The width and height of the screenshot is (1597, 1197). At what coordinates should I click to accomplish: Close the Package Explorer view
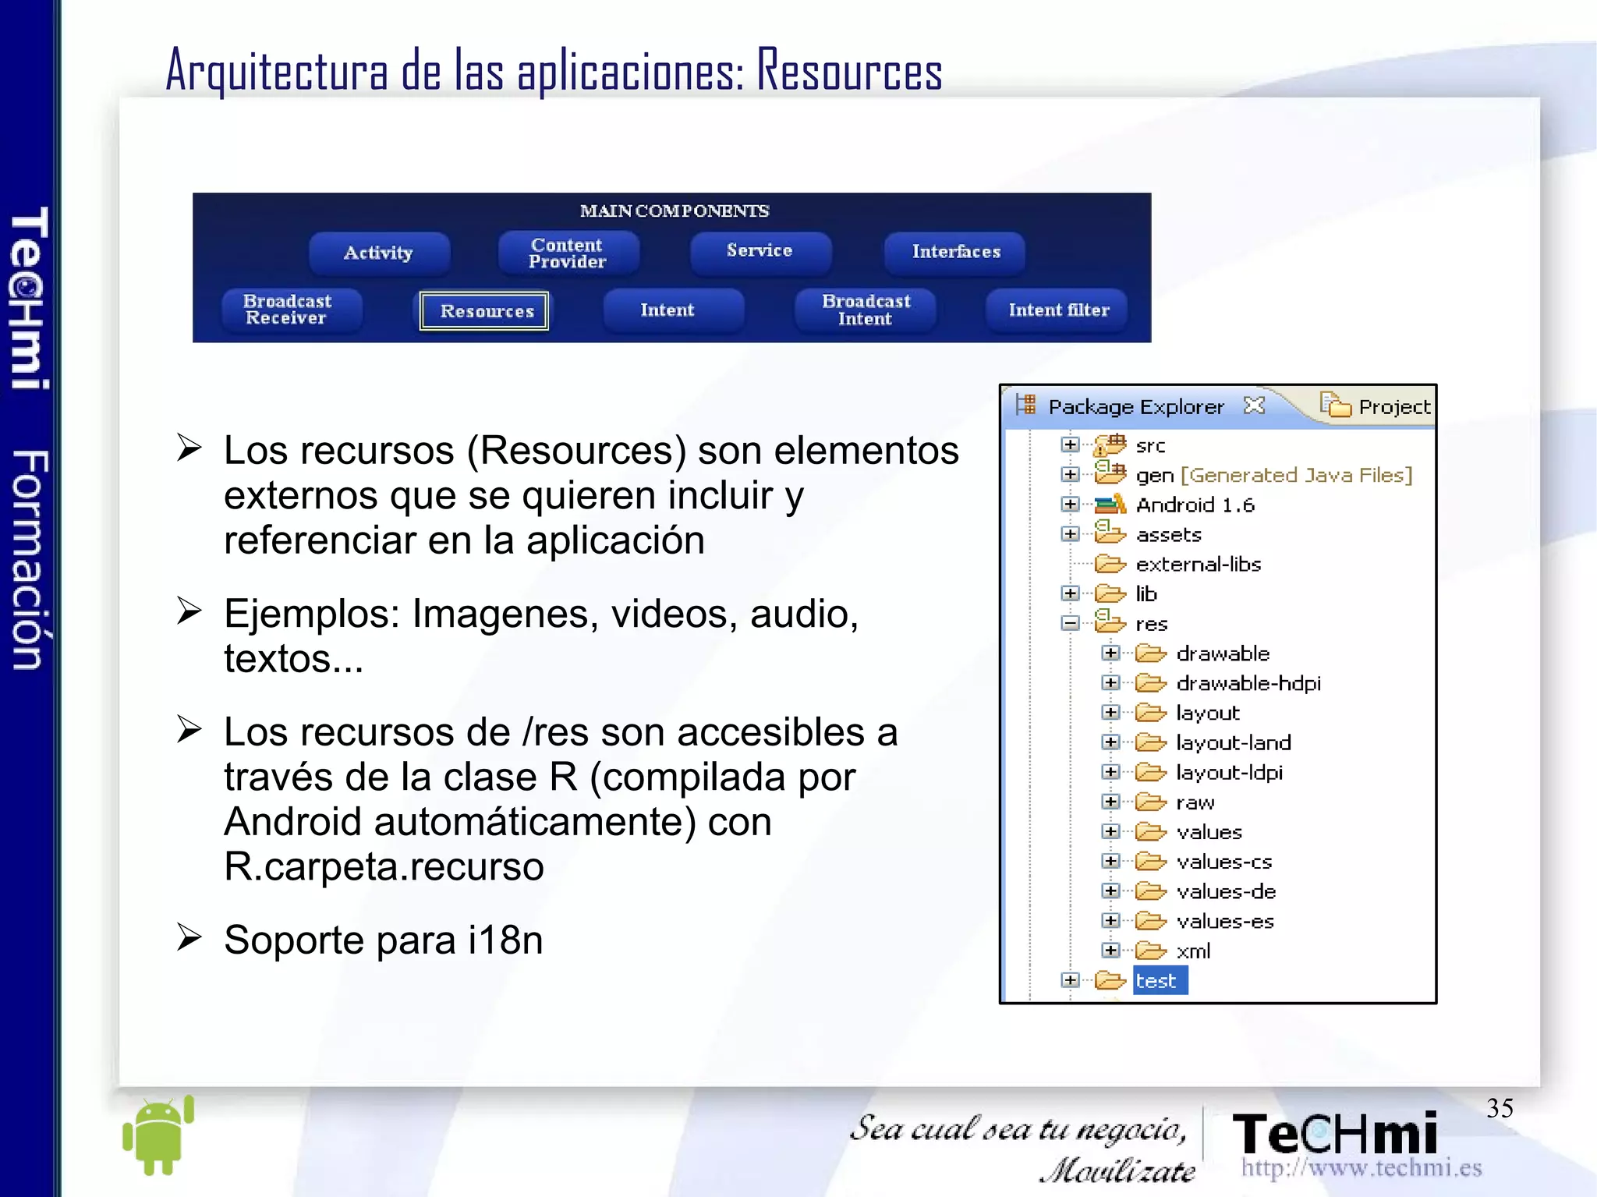pos(1254,405)
